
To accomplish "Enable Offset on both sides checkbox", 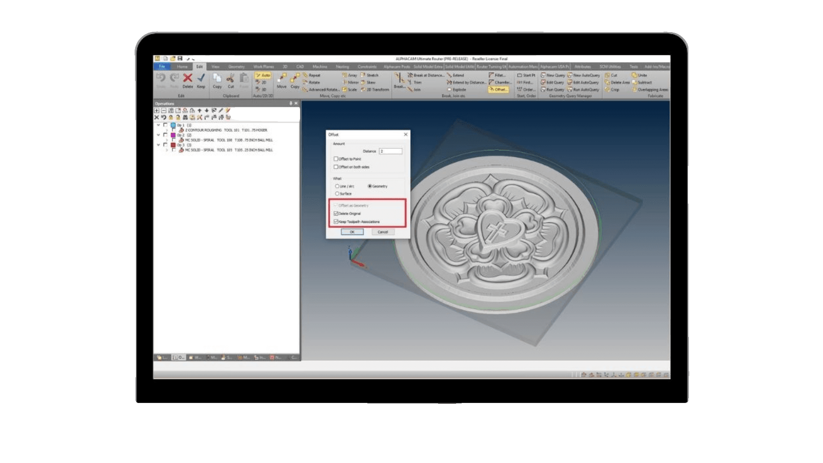I will click(x=336, y=167).
